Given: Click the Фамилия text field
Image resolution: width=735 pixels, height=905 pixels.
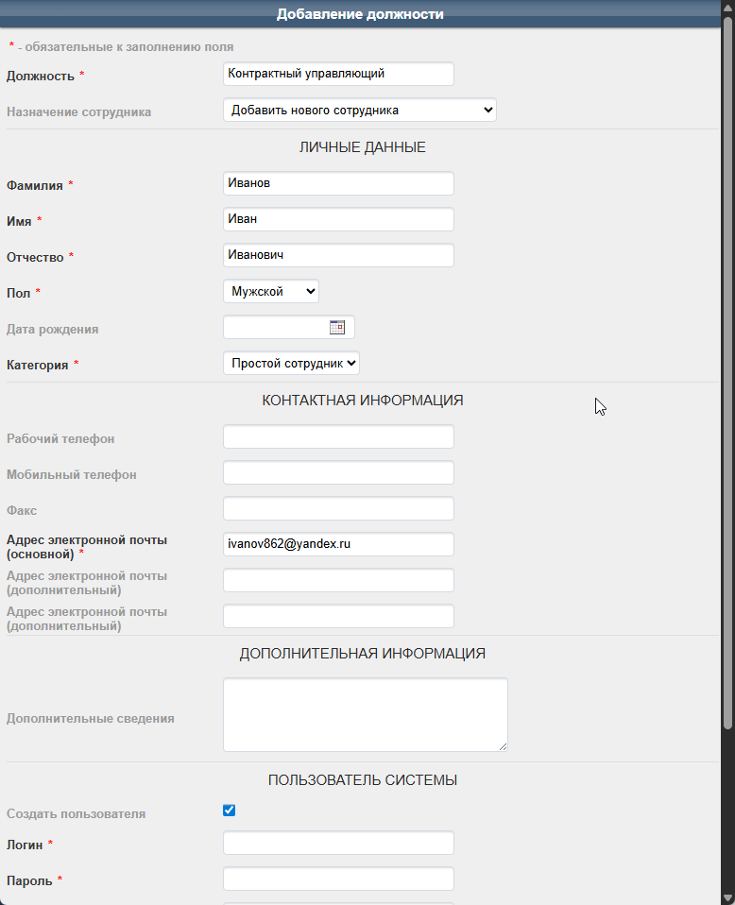Looking at the screenshot, I should pyautogui.click(x=338, y=183).
